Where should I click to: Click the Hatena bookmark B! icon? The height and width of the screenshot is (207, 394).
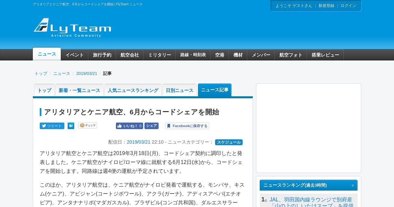[71, 126]
